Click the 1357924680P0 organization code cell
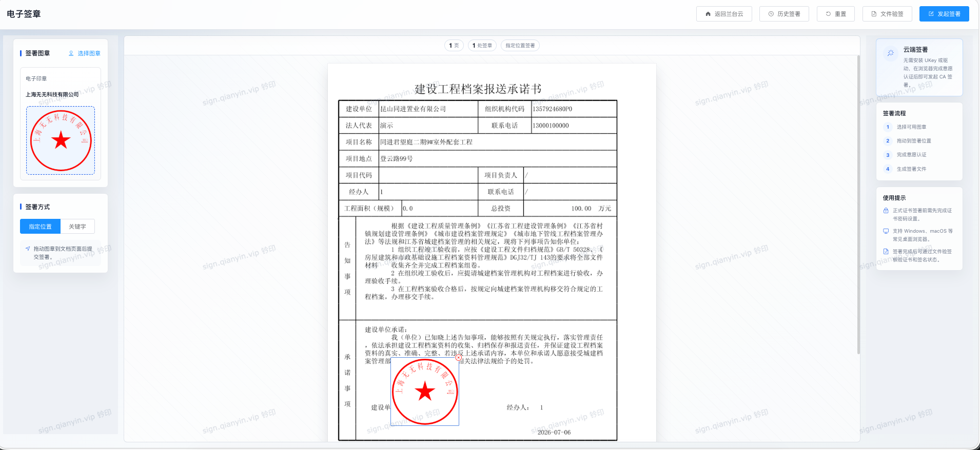The image size is (980, 450). (574, 109)
